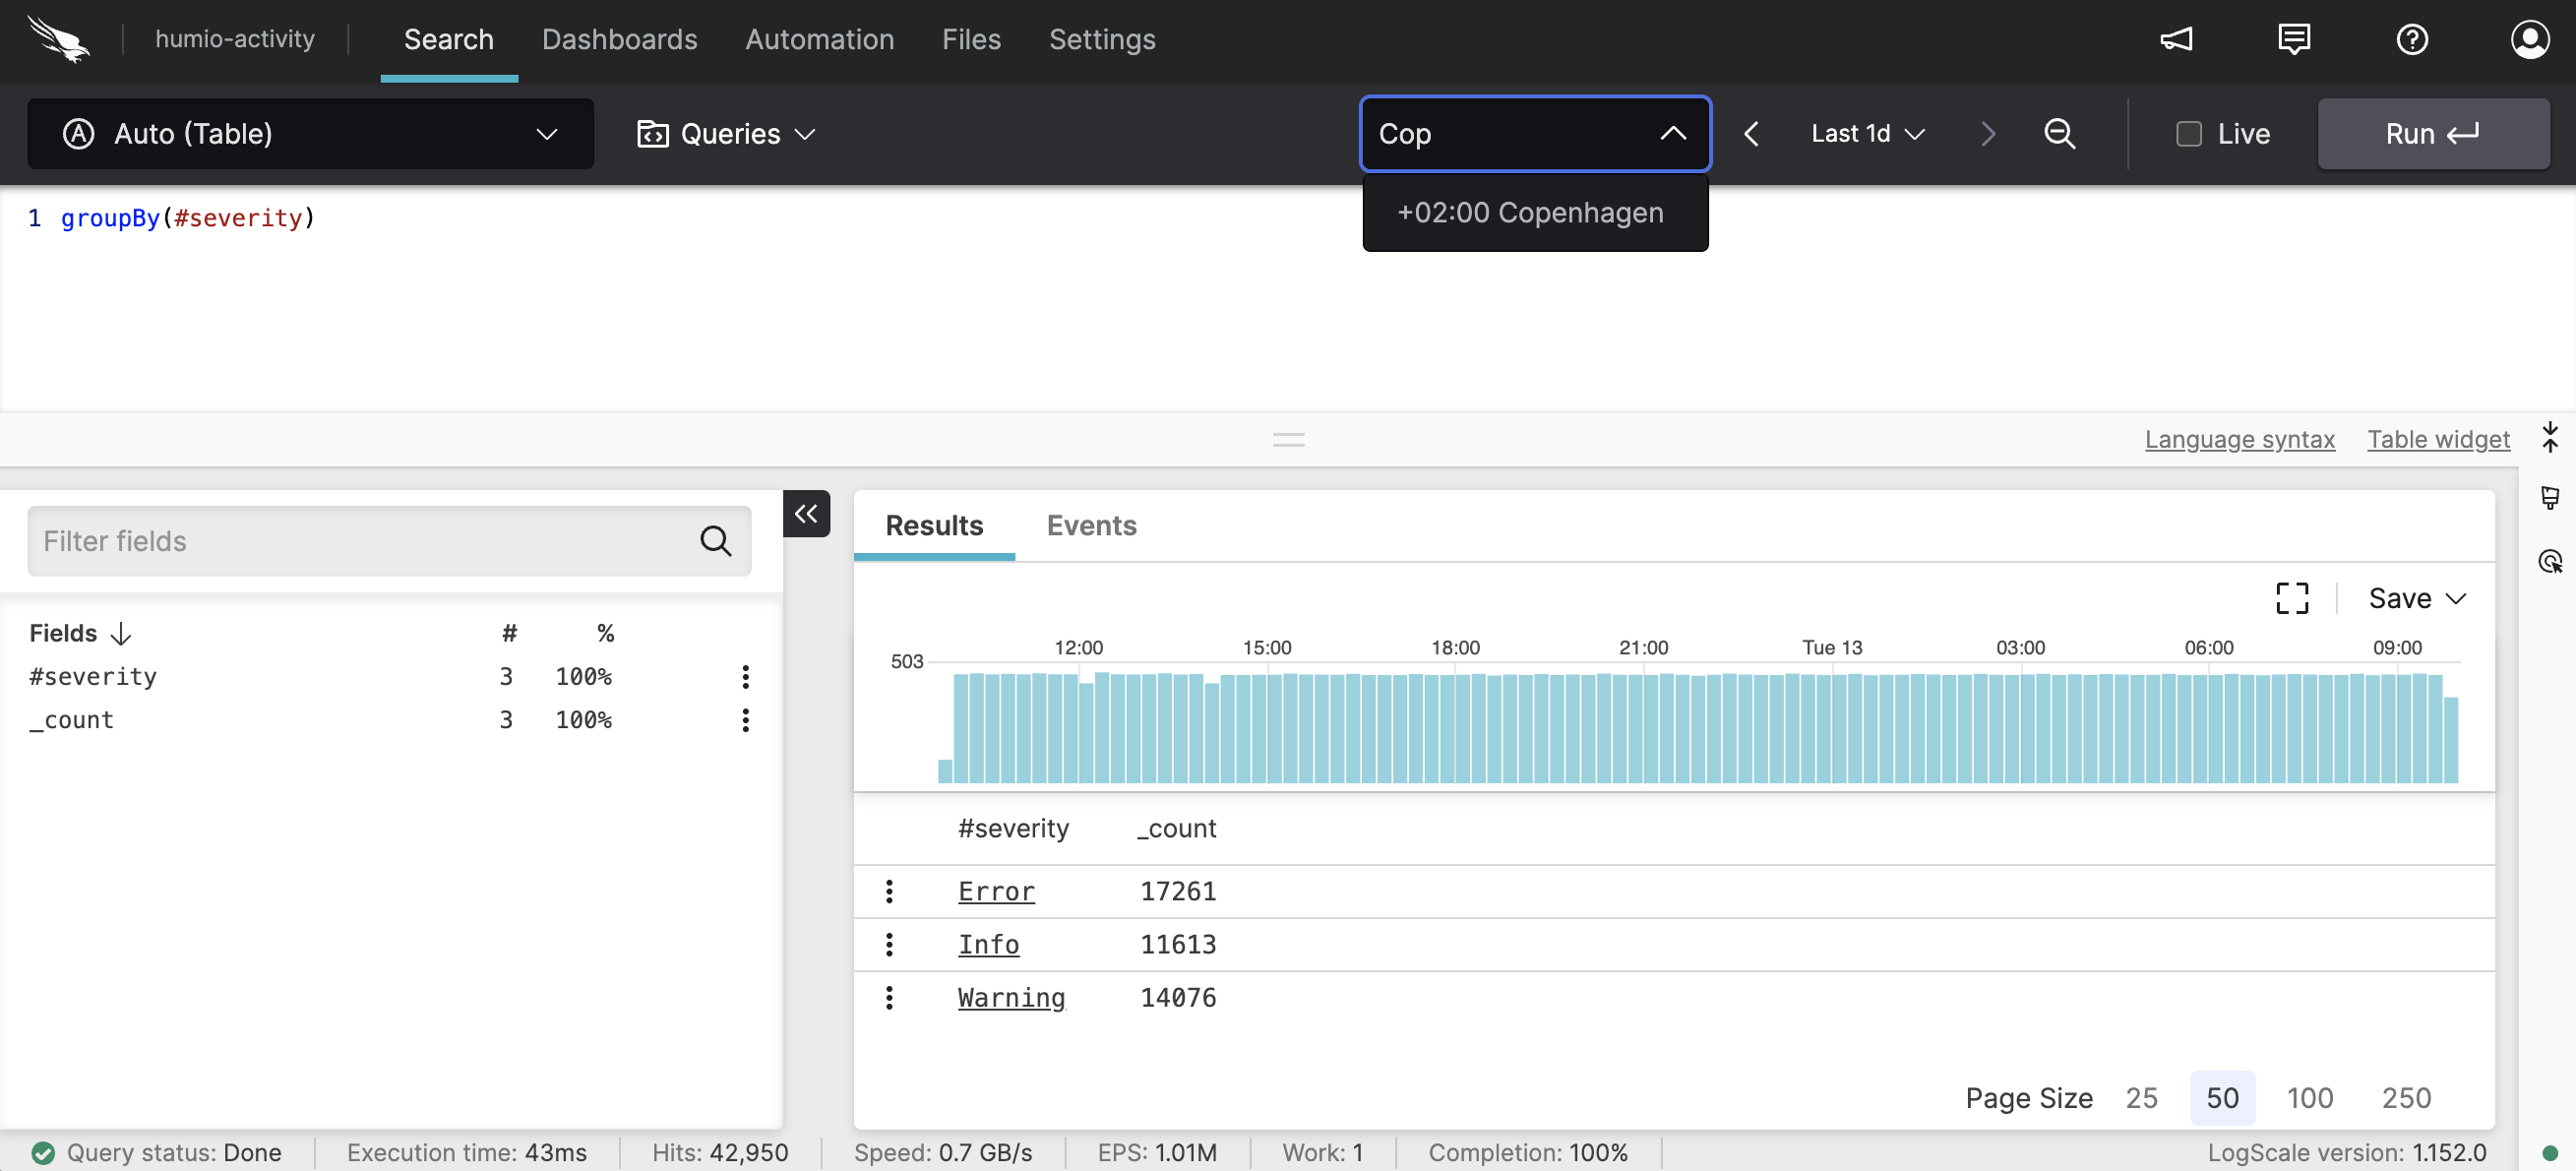Step to the previous time interval
This screenshot has width=2576, height=1171.
1751,134
